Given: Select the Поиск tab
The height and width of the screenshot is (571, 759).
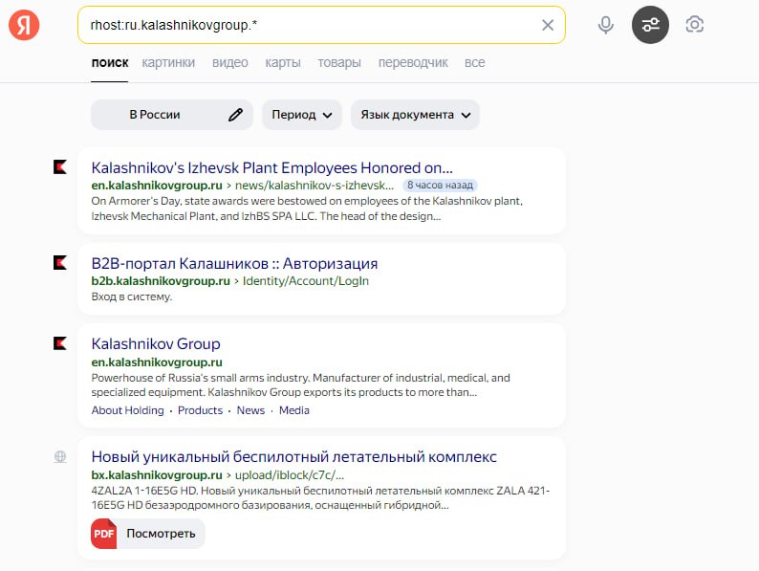Looking at the screenshot, I should (110, 63).
